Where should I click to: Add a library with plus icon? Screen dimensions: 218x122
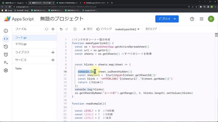[53, 52]
